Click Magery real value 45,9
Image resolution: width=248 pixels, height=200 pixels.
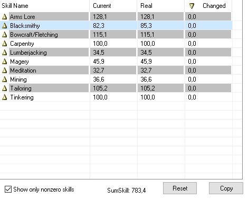pyautogui.click(x=146, y=62)
